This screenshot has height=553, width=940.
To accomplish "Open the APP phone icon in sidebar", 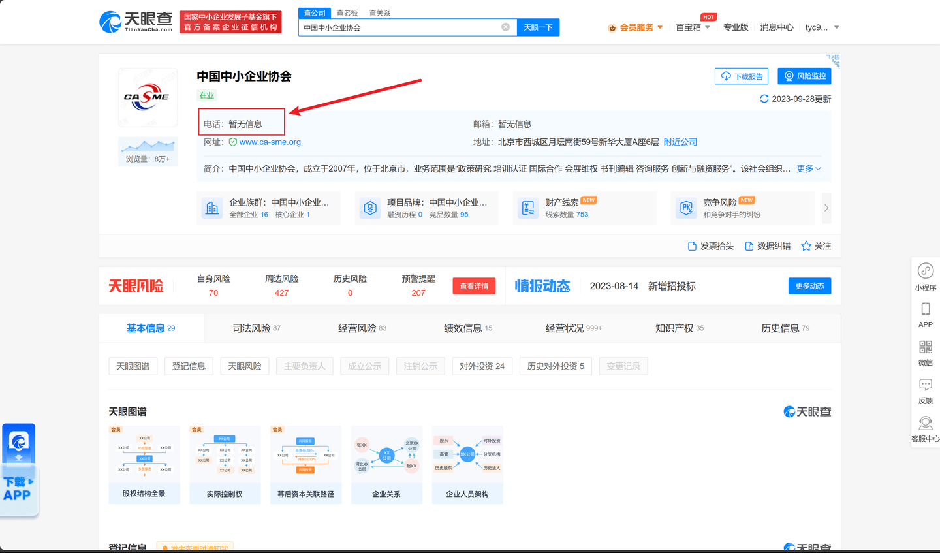I will coord(926,309).
